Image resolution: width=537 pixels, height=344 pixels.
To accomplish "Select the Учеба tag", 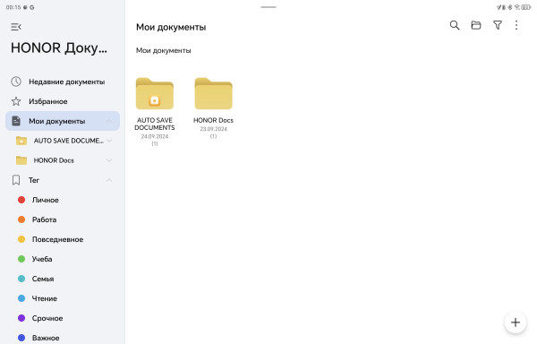I will [x=63, y=259].
